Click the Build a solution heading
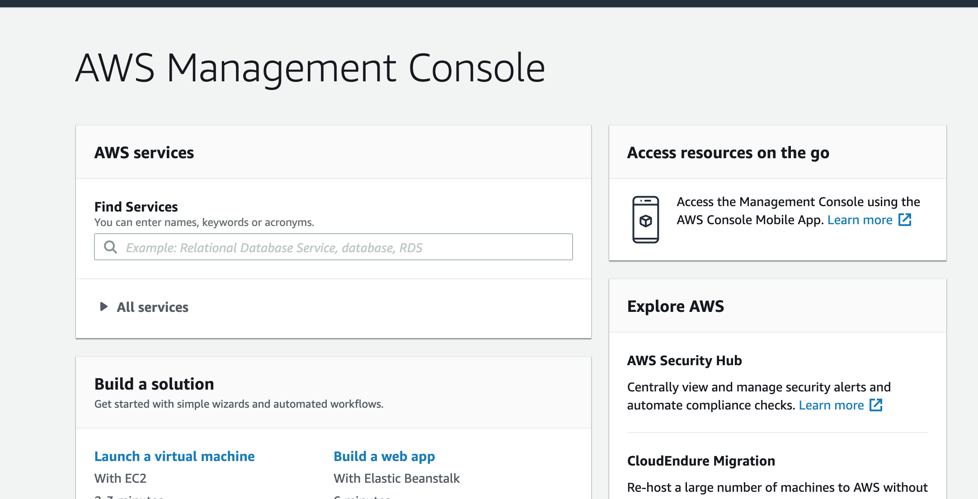978x499 pixels. (154, 384)
